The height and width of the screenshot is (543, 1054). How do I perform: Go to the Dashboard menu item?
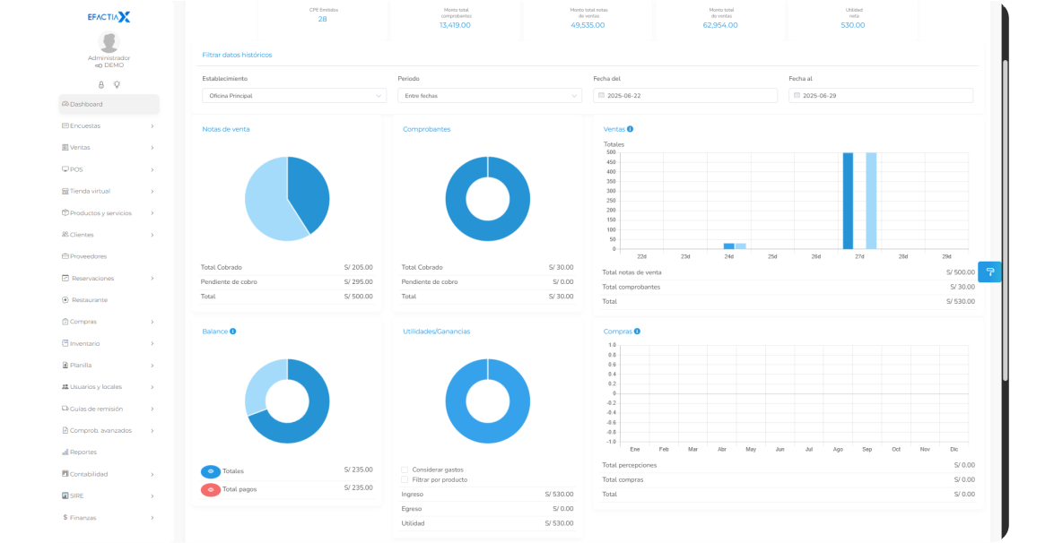(x=109, y=104)
